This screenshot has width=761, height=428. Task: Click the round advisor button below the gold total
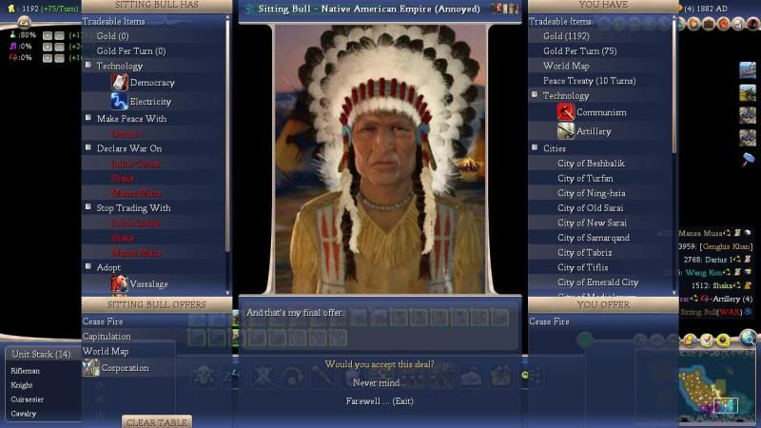click(x=24, y=22)
